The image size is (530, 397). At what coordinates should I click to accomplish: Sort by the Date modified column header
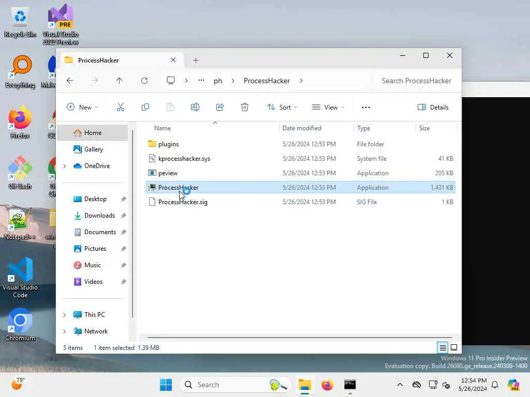[302, 128]
